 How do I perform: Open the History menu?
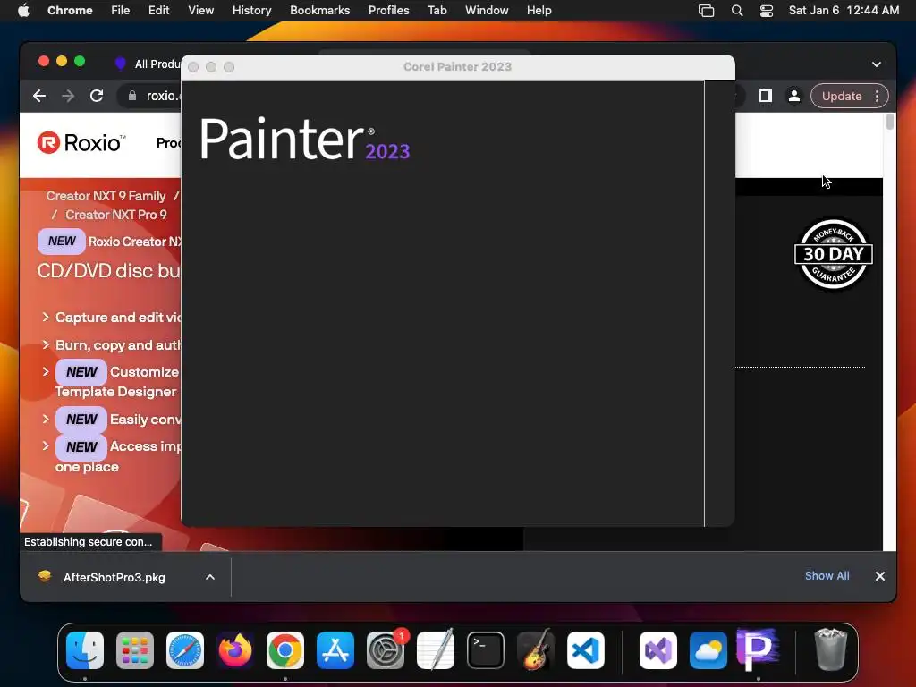click(x=251, y=11)
